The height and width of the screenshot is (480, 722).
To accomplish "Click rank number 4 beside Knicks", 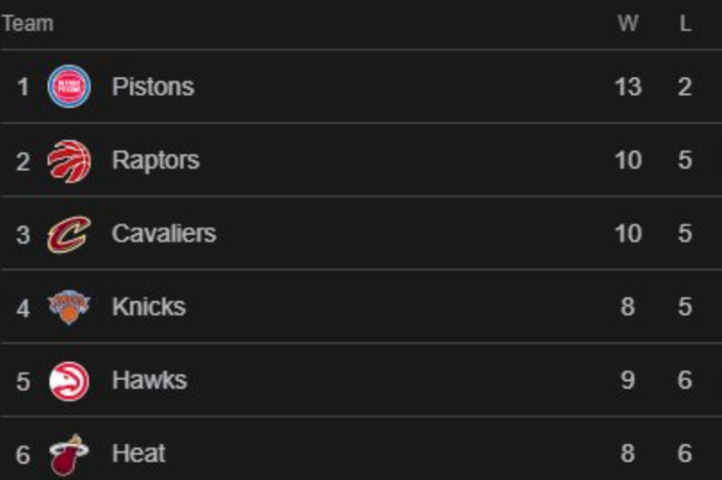I will [x=23, y=308].
